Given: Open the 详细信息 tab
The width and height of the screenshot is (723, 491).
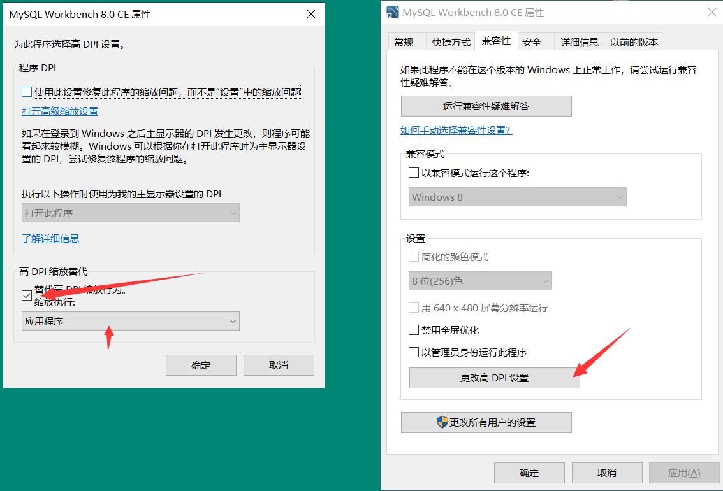Looking at the screenshot, I should [x=579, y=42].
